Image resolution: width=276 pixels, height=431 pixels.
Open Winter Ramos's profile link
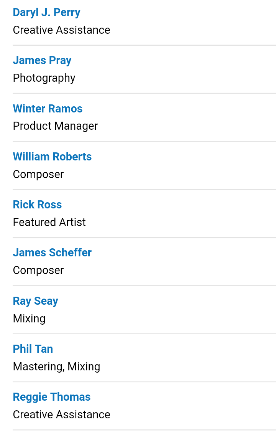point(48,109)
